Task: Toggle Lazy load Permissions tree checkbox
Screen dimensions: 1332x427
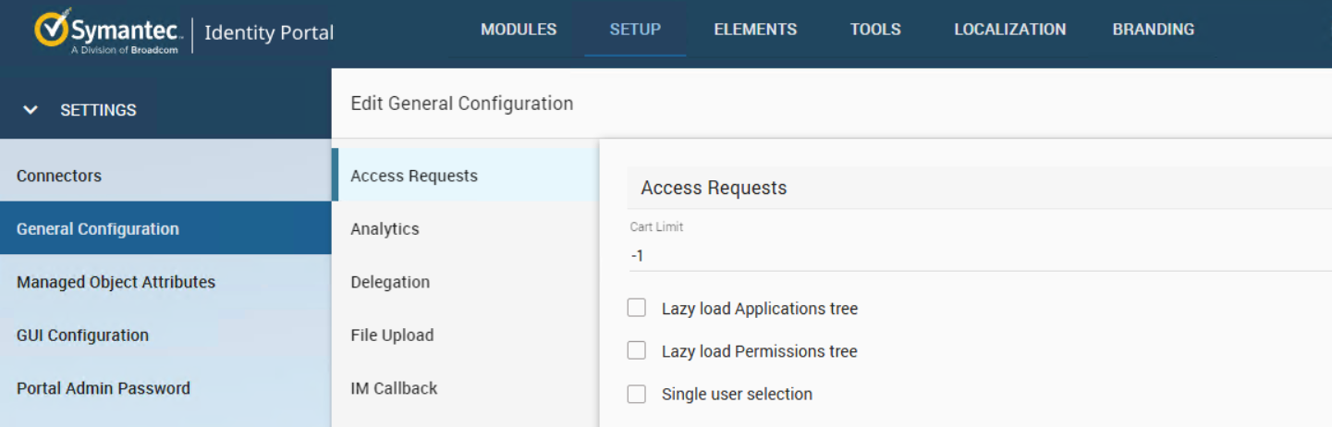Action: pyautogui.click(x=636, y=350)
